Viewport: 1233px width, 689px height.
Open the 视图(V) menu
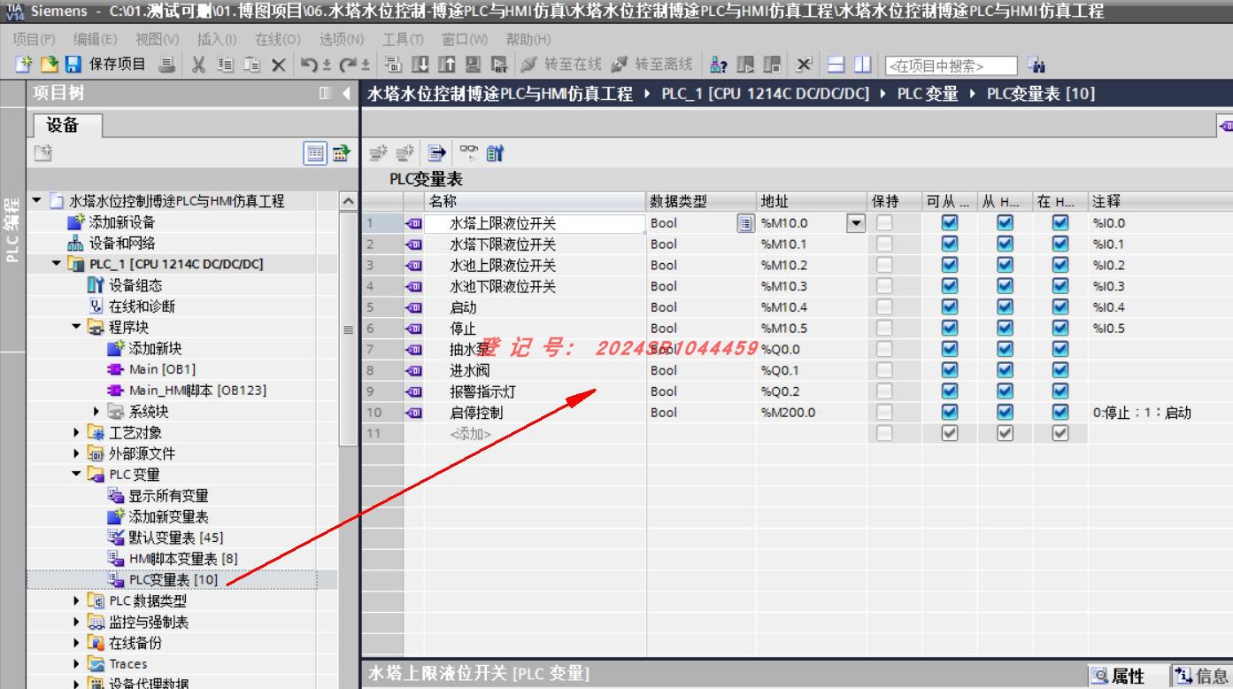[x=157, y=40]
